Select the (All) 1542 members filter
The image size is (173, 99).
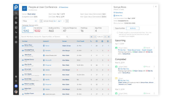coord(28,29)
